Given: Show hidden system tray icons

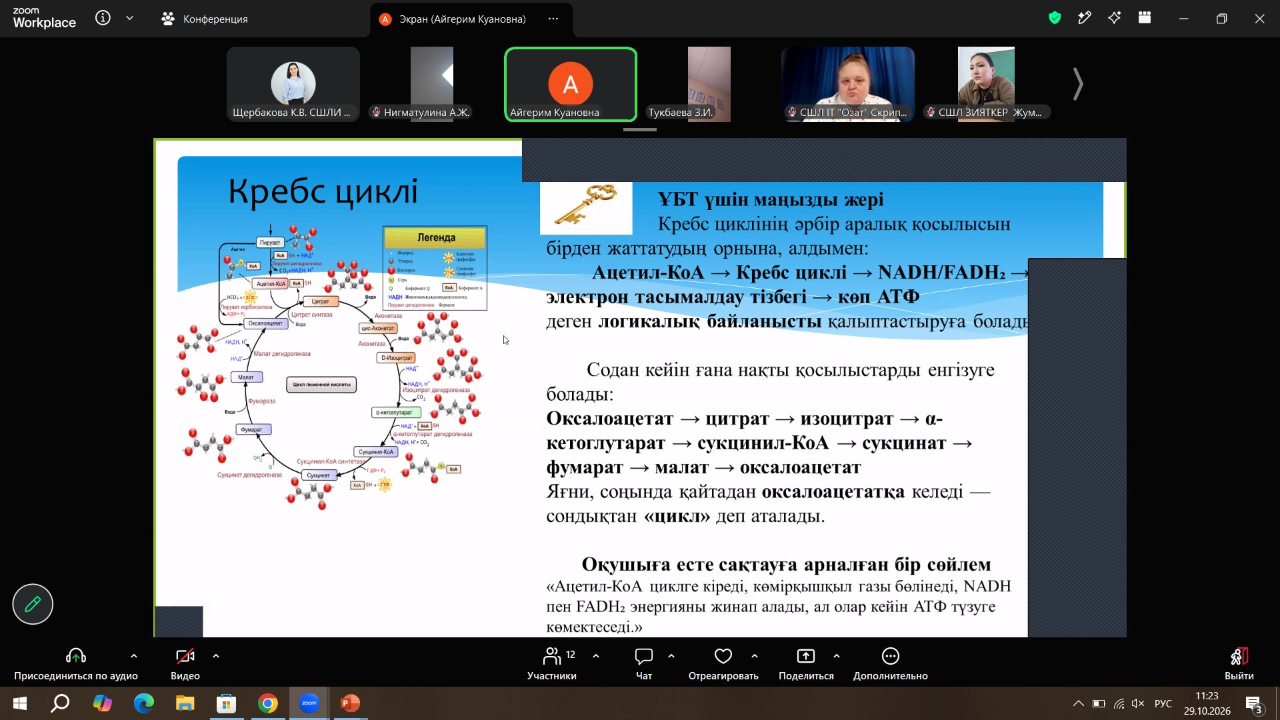Looking at the screenshot, I should 1078,703.
